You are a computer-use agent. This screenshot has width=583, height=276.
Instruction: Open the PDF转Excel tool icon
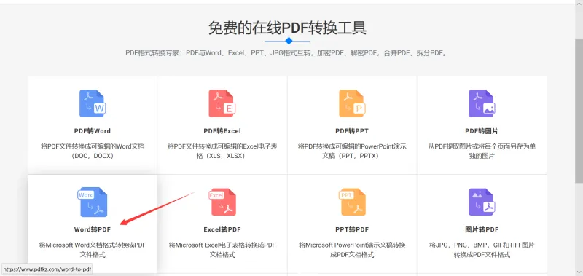tap(222, 103)
